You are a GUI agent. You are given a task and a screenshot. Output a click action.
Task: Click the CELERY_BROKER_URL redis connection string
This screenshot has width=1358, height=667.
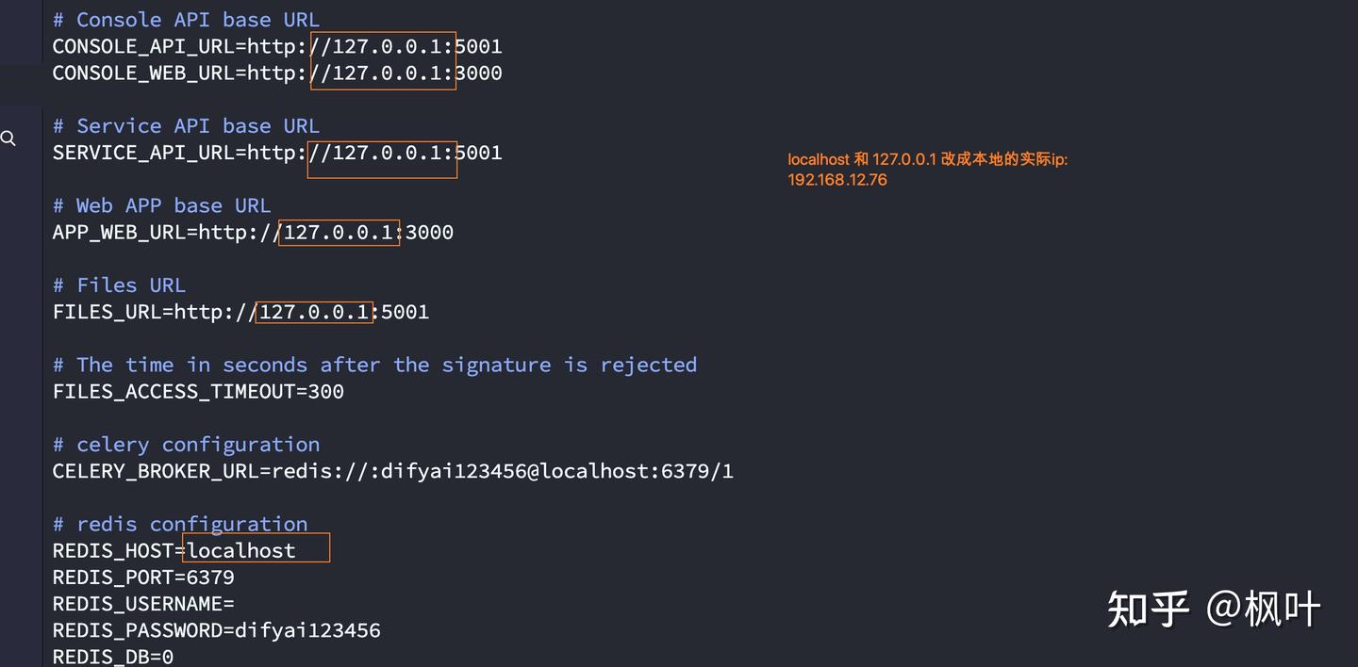(x=502, y=471)
